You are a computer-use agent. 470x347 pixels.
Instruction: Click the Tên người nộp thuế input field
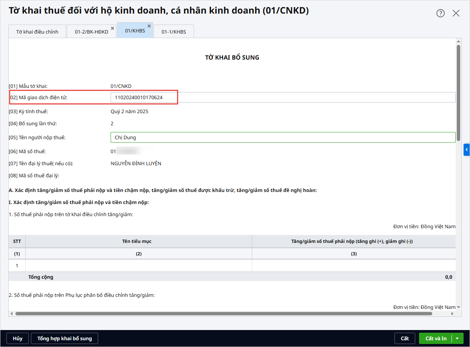coord(282,137)
